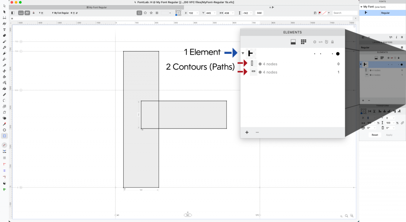Toggle the AV kerning mode button in toolbar
Viewport: 406px width, 222px height.
pos(27,13)
